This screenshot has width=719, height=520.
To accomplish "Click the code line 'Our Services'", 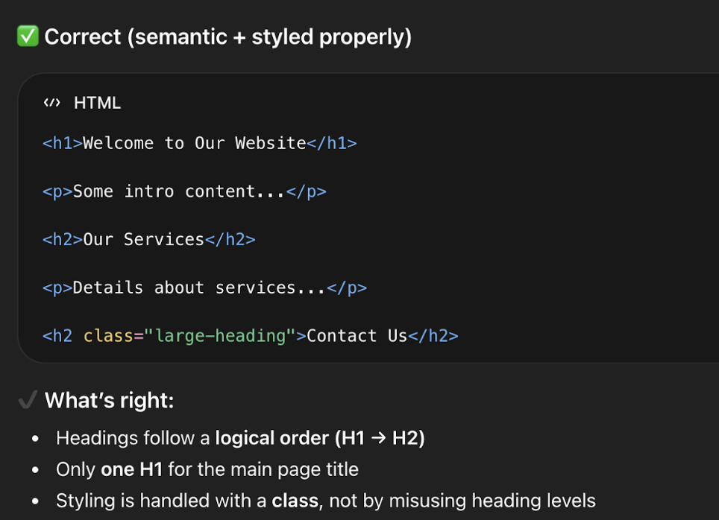I will pyautogui.click(x=149, y=239).
